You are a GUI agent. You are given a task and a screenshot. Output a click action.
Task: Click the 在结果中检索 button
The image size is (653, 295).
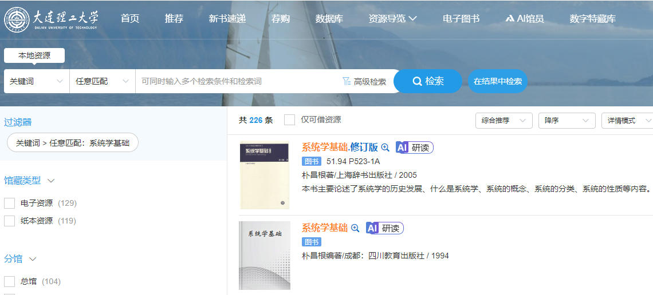497,81
